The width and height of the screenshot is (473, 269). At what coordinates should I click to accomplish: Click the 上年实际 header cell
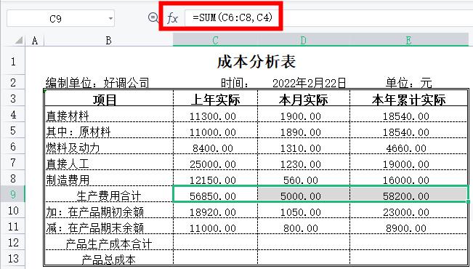pos(215,98)
